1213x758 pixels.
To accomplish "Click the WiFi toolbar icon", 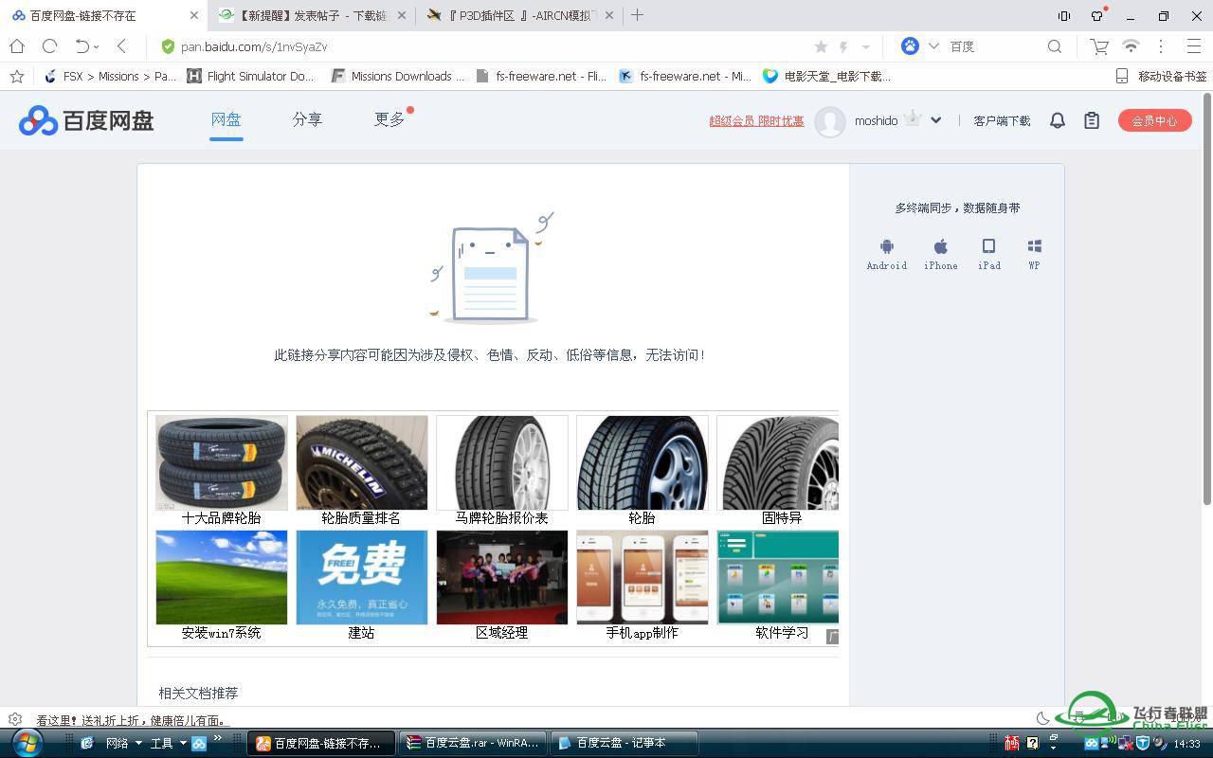I will pos(1131,45).
